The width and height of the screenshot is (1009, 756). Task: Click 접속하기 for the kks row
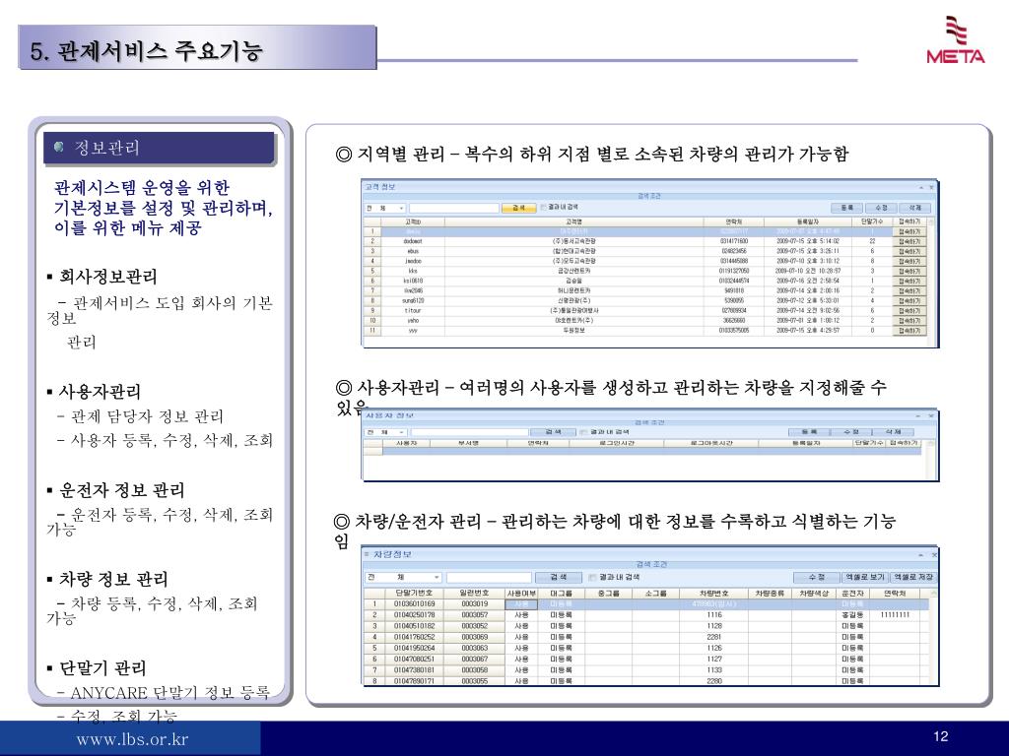coord(909,272)
